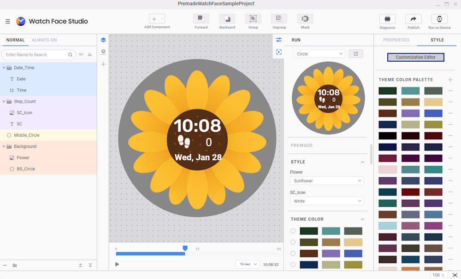Open the Diagnosis tool
This screenshot has height=279, width=461.
[x=387, y=19]
